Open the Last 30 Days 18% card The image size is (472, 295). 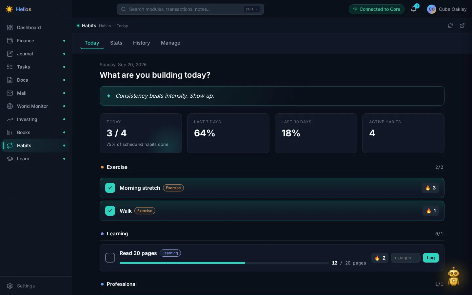coord(316,133)
